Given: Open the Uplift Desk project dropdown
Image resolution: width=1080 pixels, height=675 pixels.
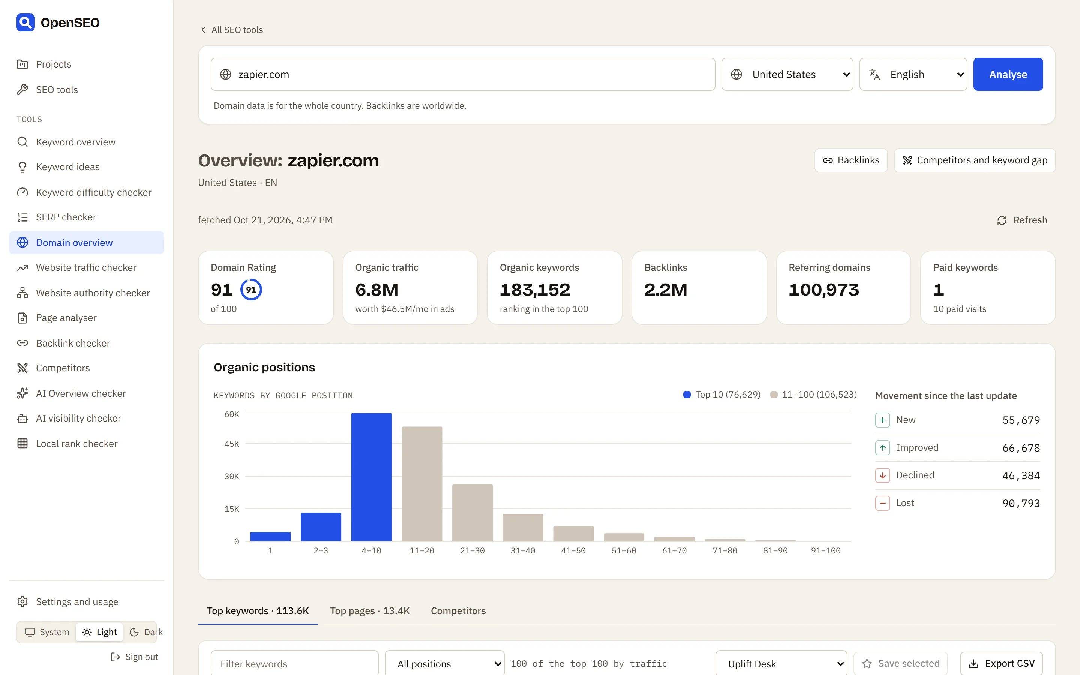Looking at the screenshot, I should 781,663.
